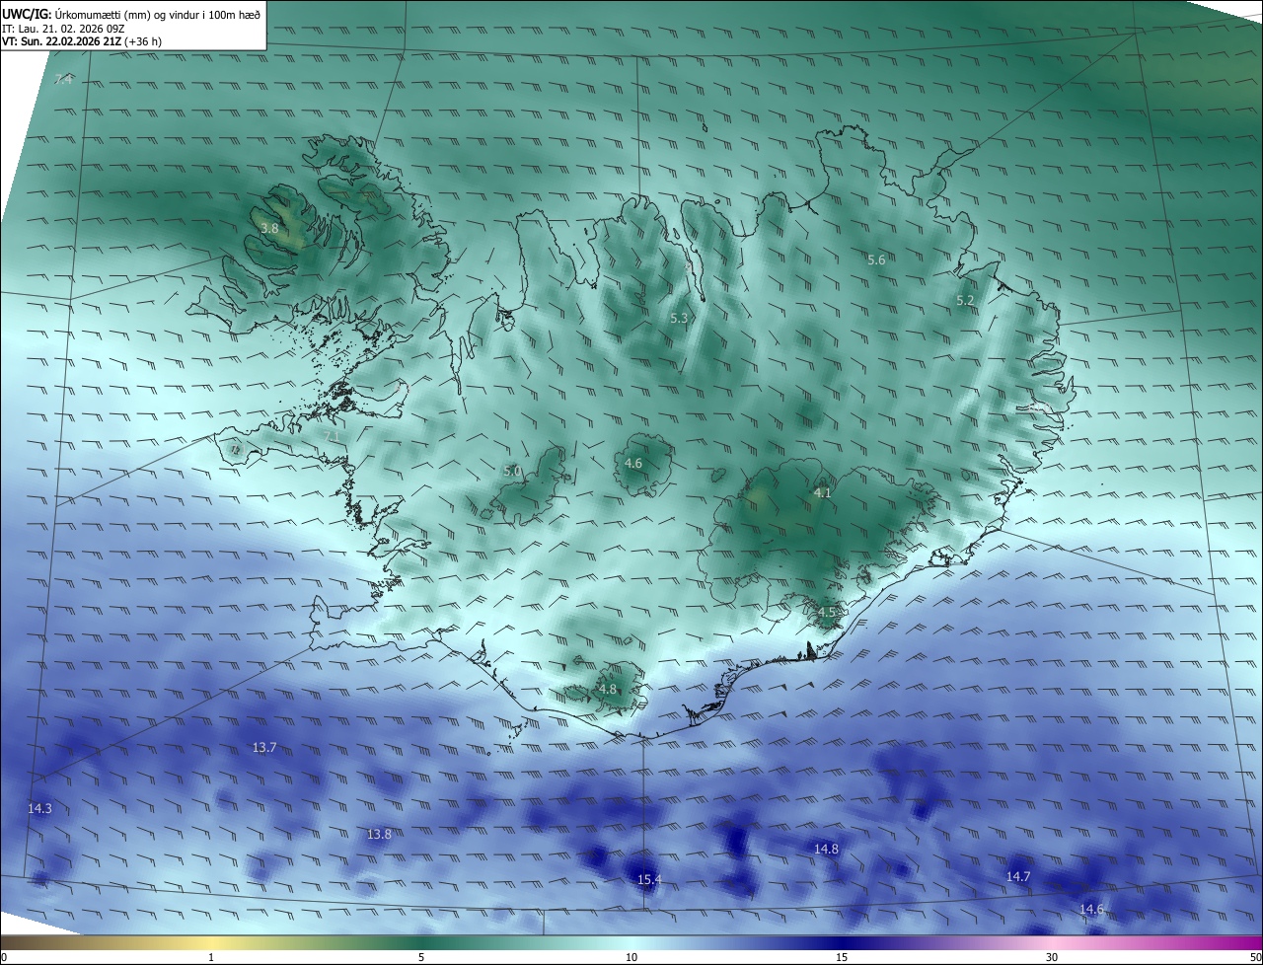Click the title line "UWC/IG: Úrkomumætti (mm) og vindur"
Screen dimensions: 1263x965
(x=131, y=14)
